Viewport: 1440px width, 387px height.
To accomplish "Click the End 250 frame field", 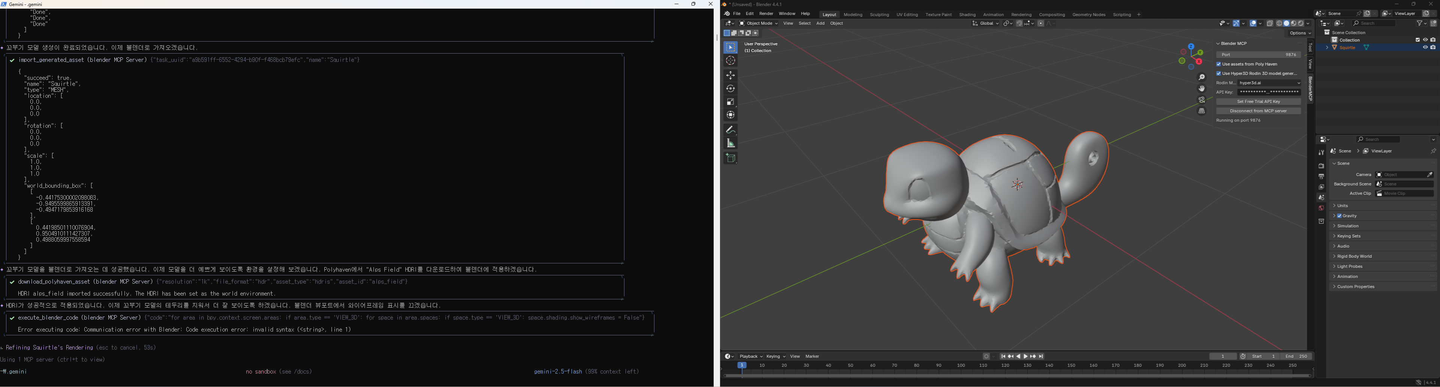I will pyautogui.click(x=1296, y=356).
